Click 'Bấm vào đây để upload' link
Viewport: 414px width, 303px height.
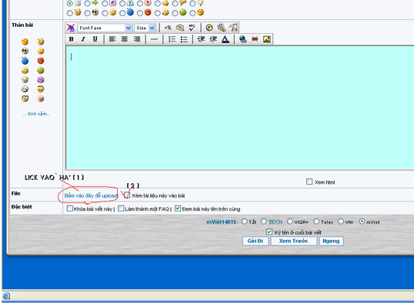(91, 195)
